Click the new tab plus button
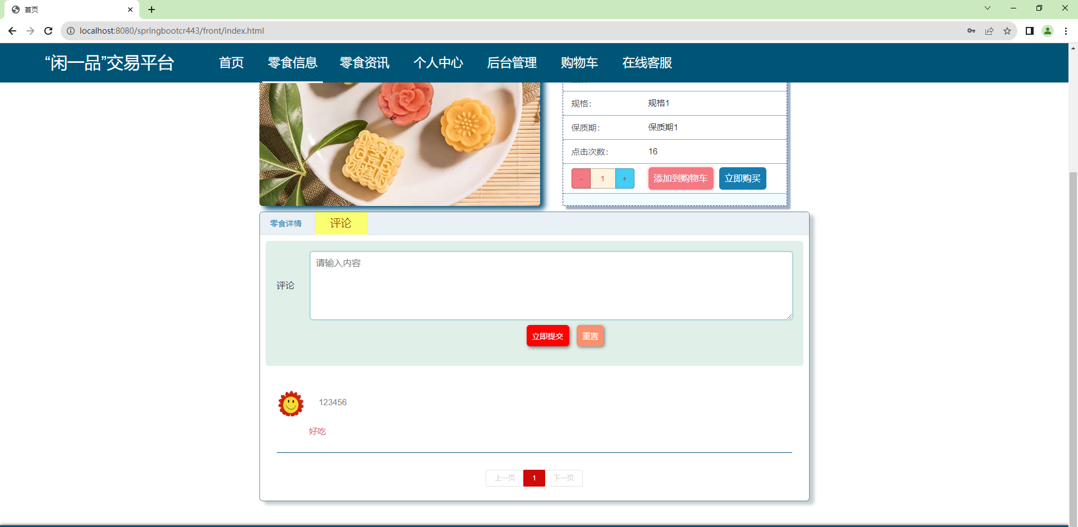The image size is (1078, 527). pos(152,10)
